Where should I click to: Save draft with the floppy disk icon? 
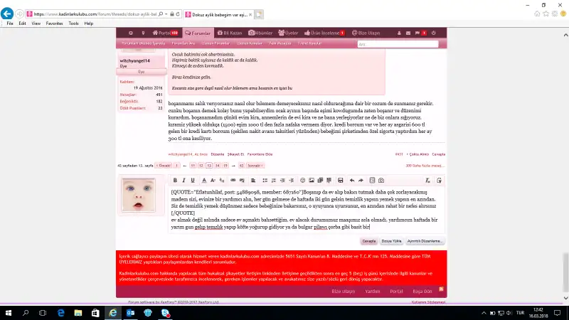[340, 180]
